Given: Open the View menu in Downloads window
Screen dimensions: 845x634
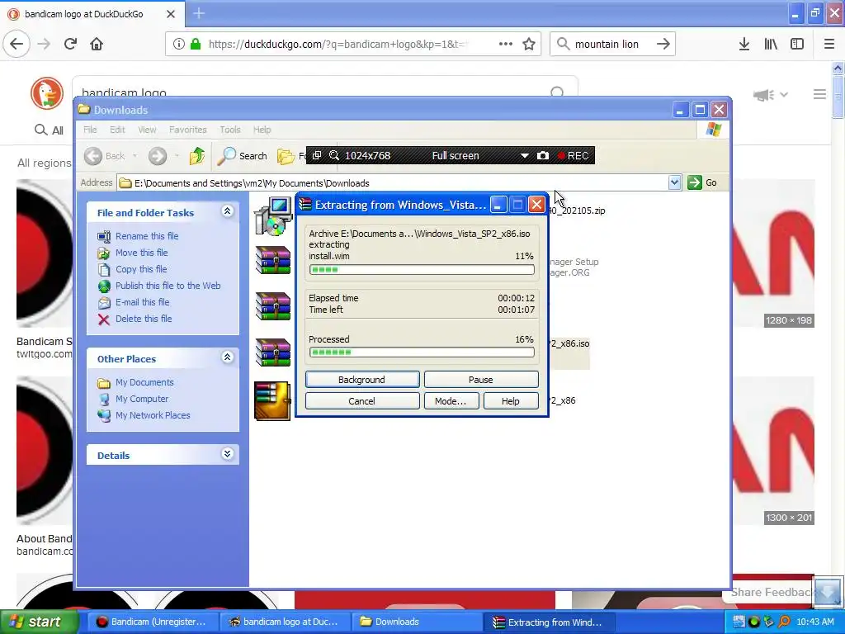Looking at the screenshot, I should coord(147,130).
